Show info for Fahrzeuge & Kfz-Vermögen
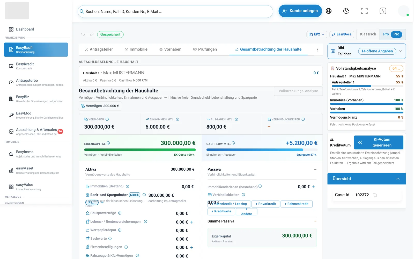This screenshot has width=414, height=259. (x=137, y=256)
